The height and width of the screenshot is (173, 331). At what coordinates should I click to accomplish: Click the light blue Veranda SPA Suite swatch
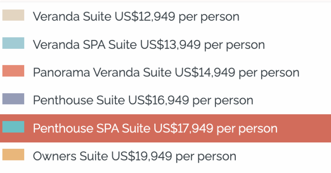pyautogui.click(x=13, y=43)
